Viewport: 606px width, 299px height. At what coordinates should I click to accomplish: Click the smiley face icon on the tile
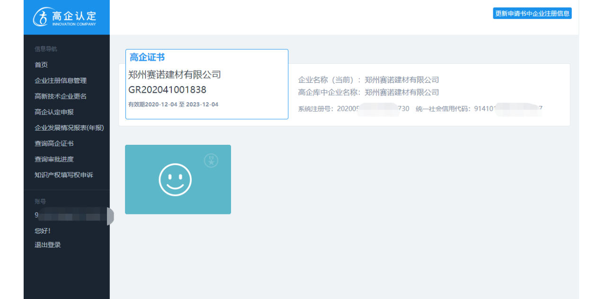(175, 180)
